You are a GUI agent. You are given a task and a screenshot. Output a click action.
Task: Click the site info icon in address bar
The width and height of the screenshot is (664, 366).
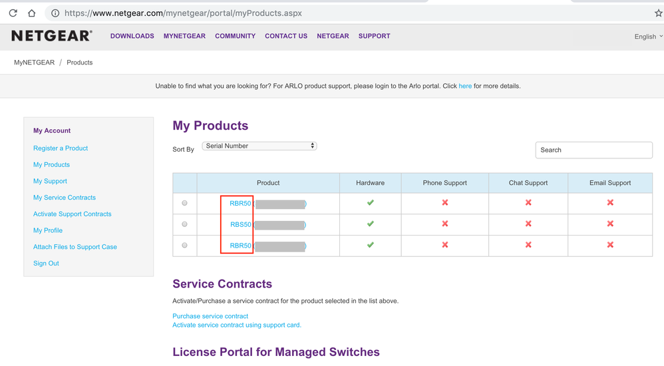[55, 13]
